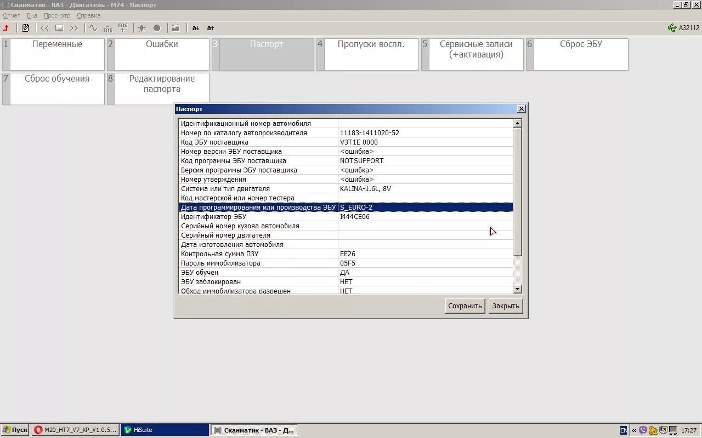Click the passport list scroll down arrow
This screenshot has height=438, width=702.
pos(517,289)
